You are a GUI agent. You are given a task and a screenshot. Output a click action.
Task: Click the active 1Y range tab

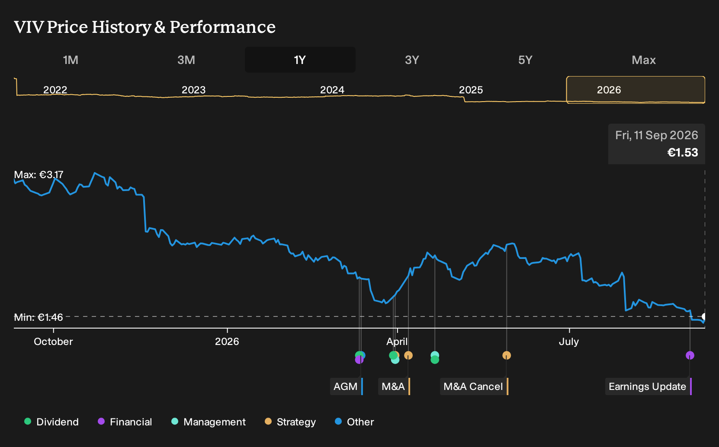point(300,60)
